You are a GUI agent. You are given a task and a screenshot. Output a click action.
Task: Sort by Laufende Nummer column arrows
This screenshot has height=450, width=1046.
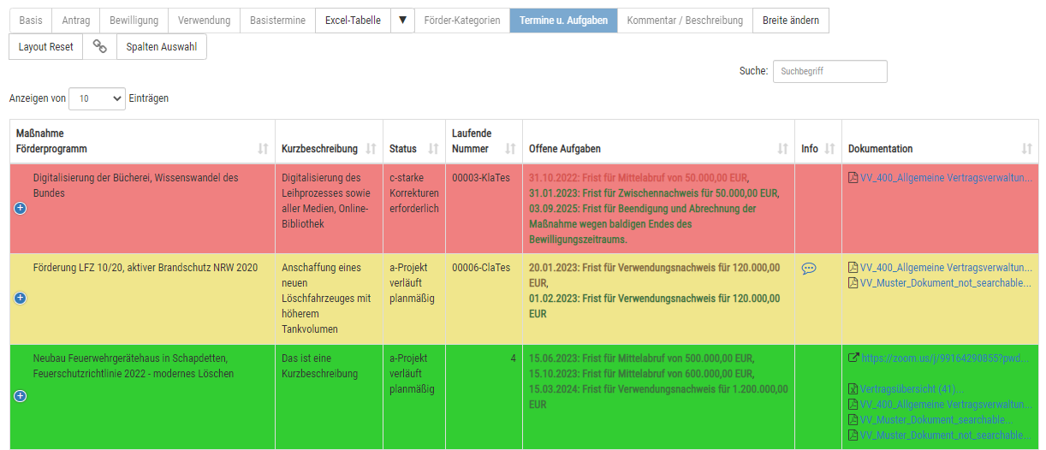510,149
